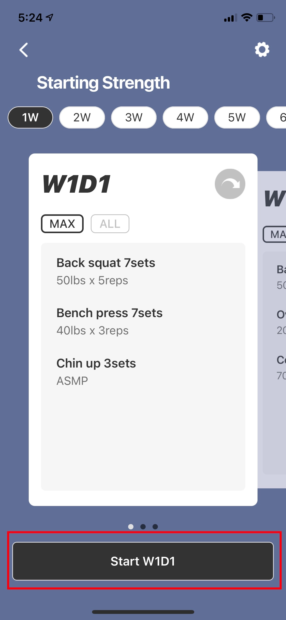Tap the cellular signal bars icon
Screen dimensions: 286x620
coord(230,18)
